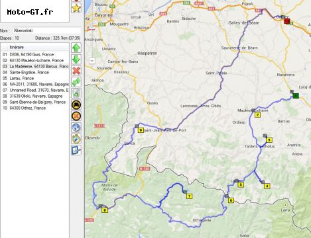Click waypoint marker 2 at Mauléon-Licharre
The height and width of the screenshot is (238, 311).
(257, 115)
